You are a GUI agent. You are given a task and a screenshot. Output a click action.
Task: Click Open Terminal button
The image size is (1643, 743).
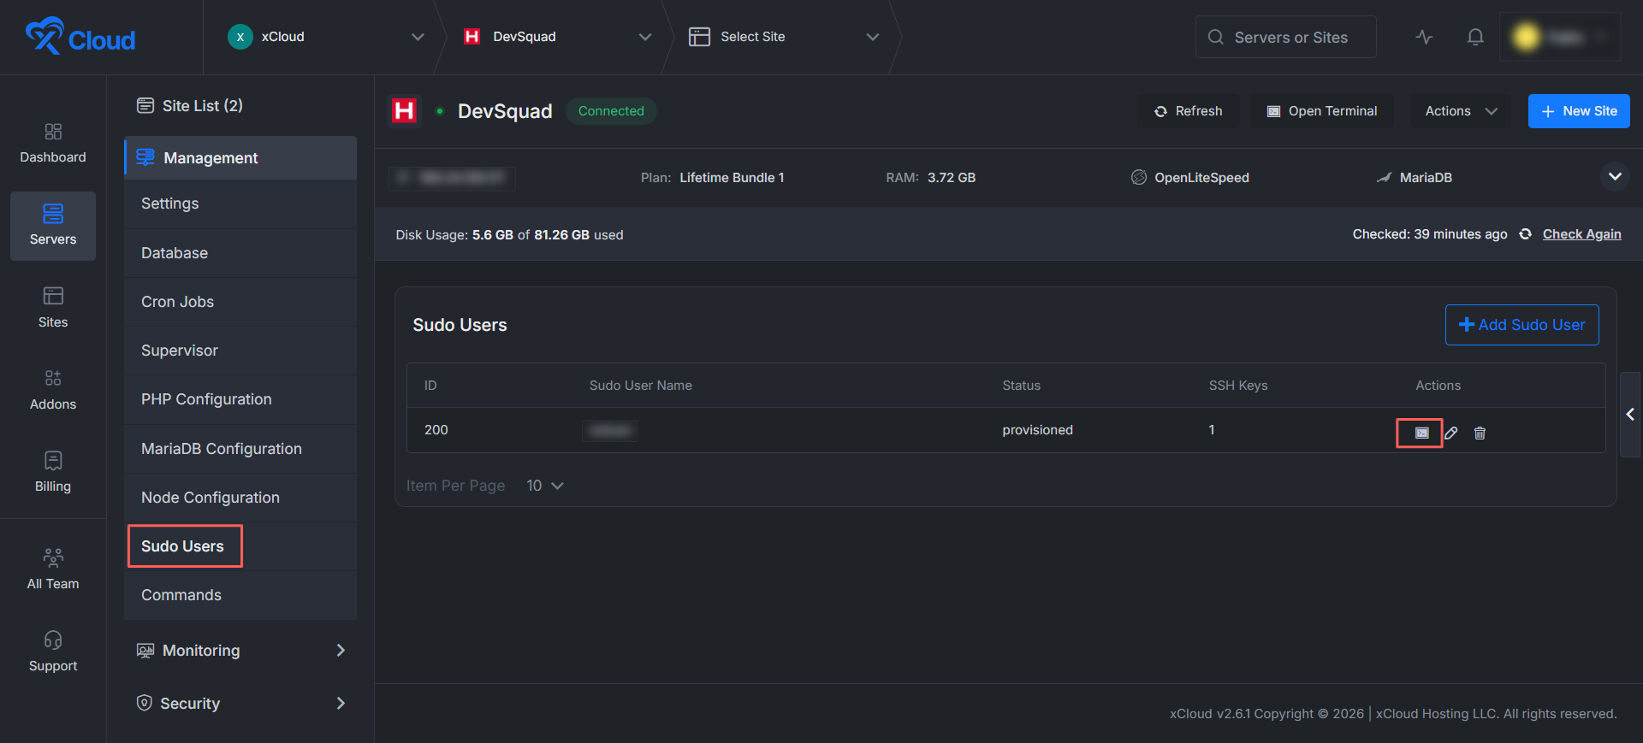[x=1322, y=111]
